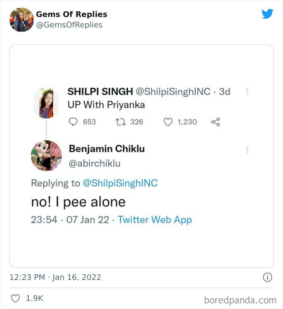
Task: Click the @abirchiklu handle
Action: click(95, 163)
